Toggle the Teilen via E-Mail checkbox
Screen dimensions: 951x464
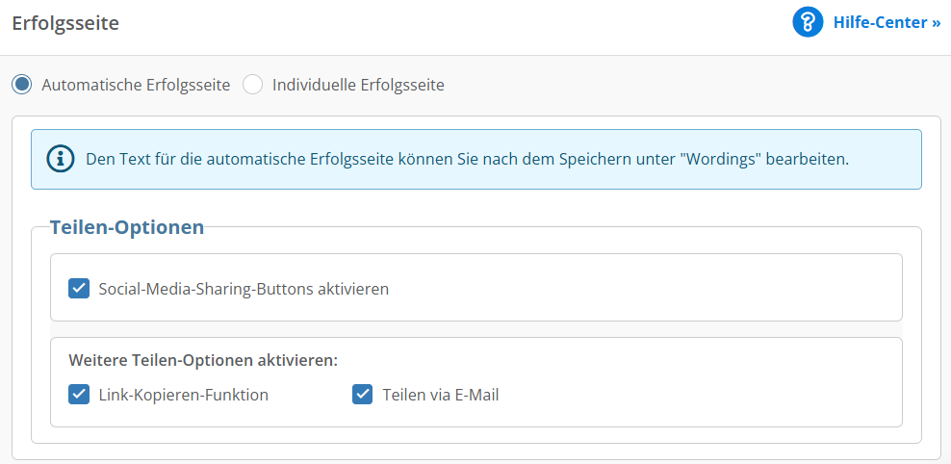363,395
